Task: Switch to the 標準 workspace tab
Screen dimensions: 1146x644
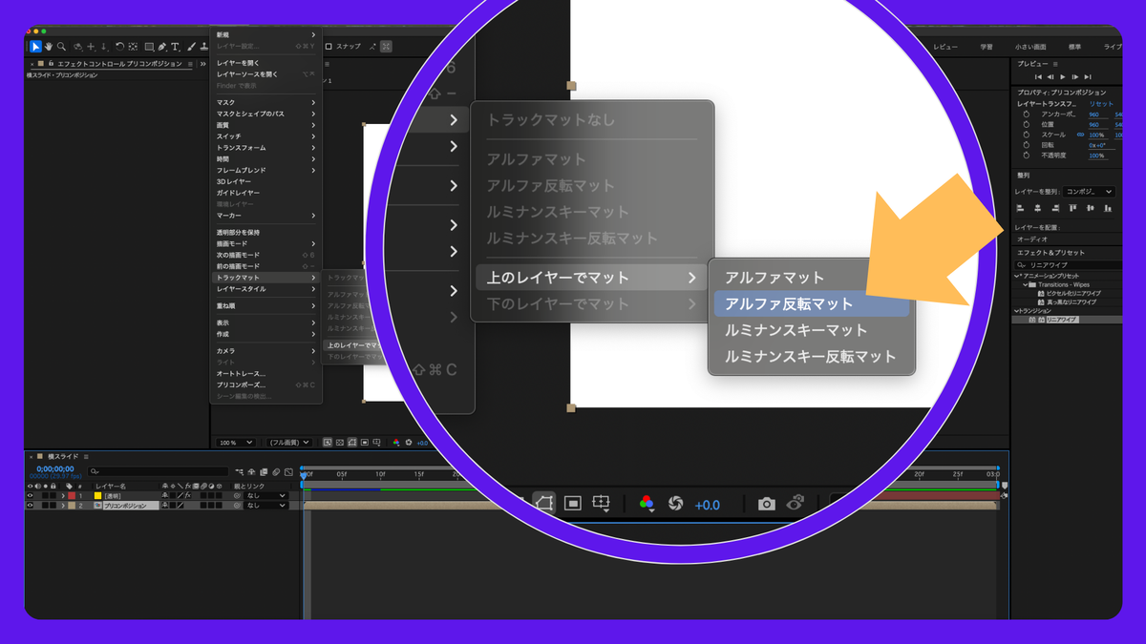Action: point(1075,46)
